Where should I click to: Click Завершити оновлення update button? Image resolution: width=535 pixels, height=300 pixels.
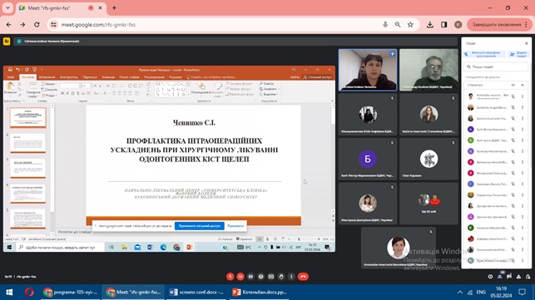(x=497, y=25)
